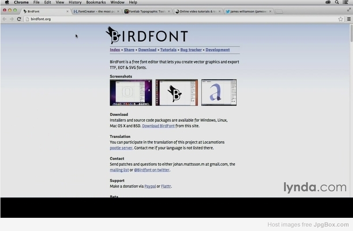Viewport: 353px width, 231px height.
Task: Open the History menu
Action: pyautogui.click(x=75, y=3)
